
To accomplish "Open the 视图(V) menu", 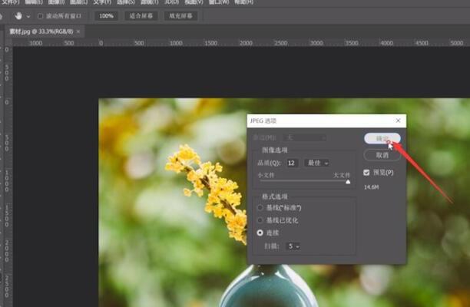I will (x=194, y=2).
